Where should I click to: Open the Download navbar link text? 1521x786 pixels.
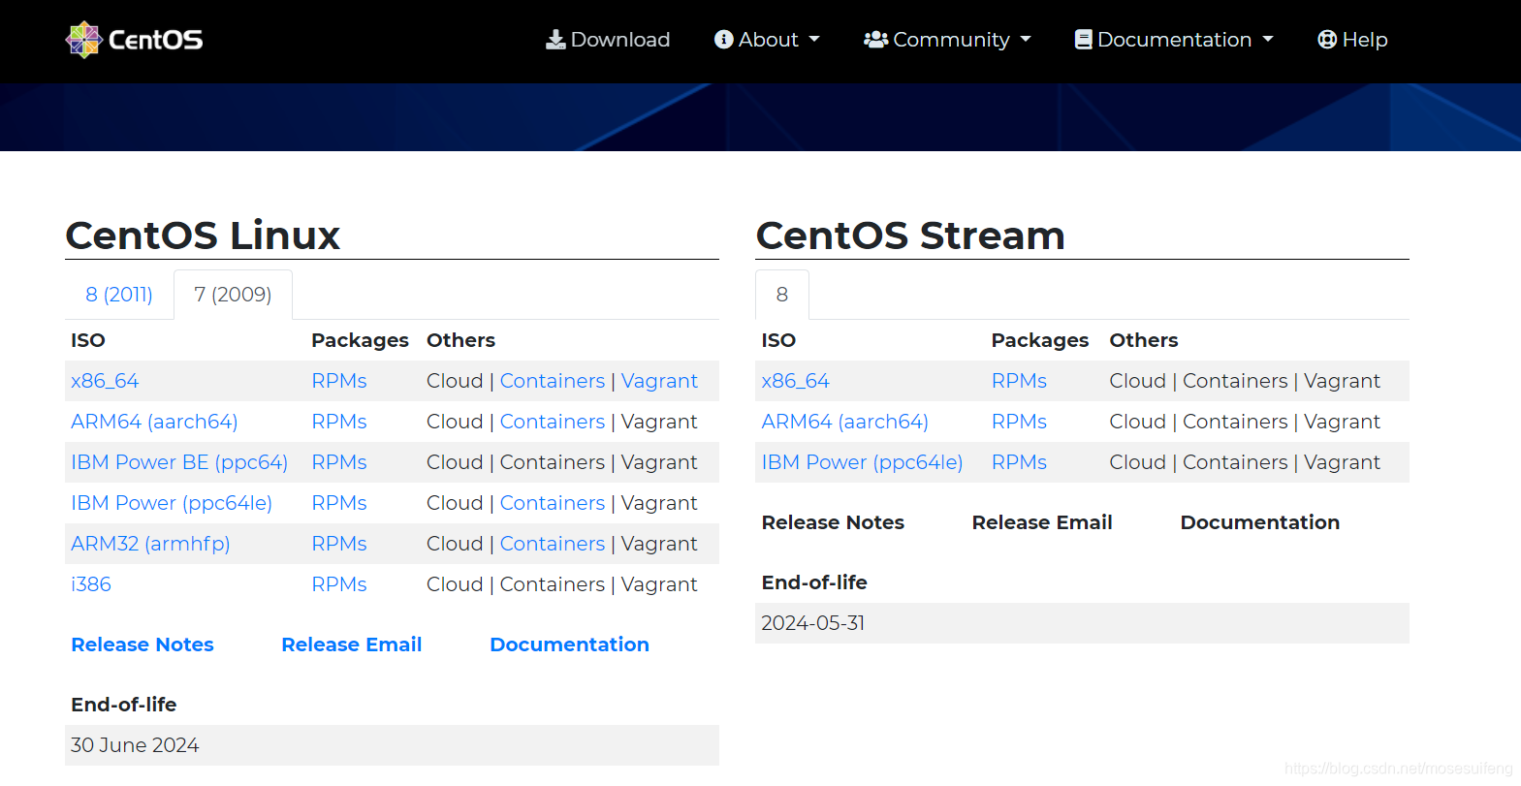tap(620, 40)
